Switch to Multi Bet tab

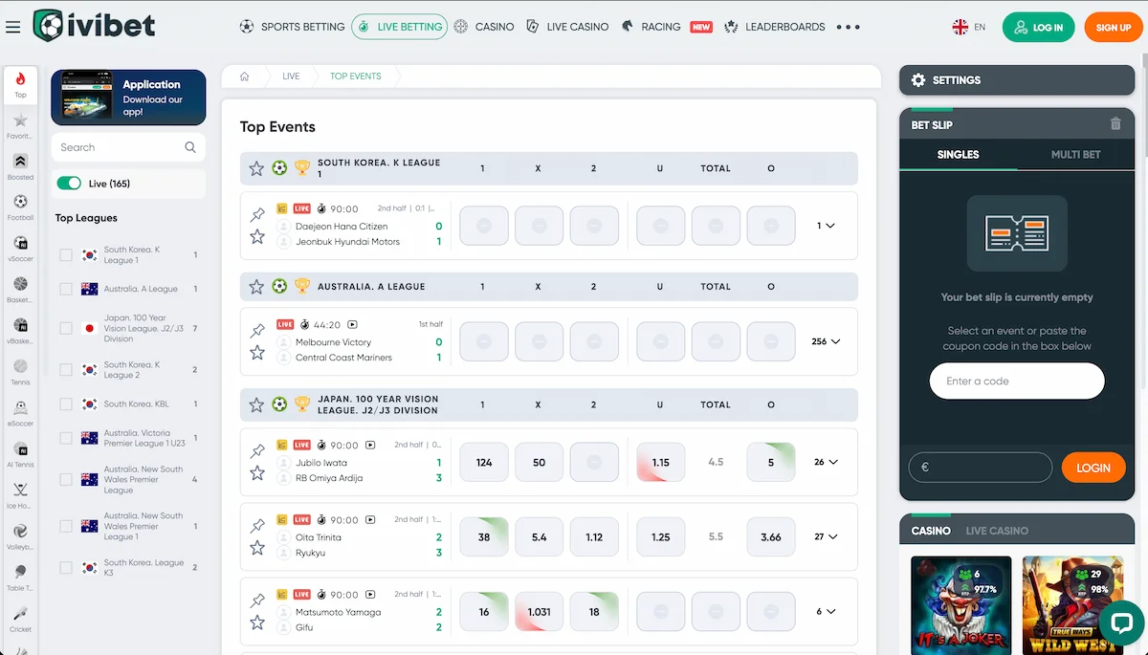1075,155
